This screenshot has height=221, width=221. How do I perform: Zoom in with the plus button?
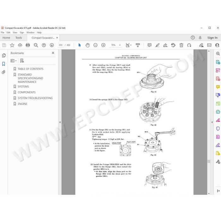point(103,45)
